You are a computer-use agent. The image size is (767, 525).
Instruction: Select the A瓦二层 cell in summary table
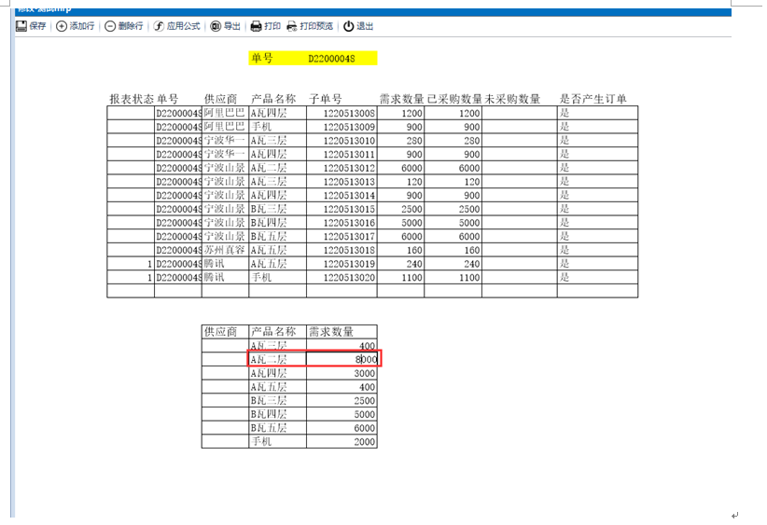tap(277, 359)
